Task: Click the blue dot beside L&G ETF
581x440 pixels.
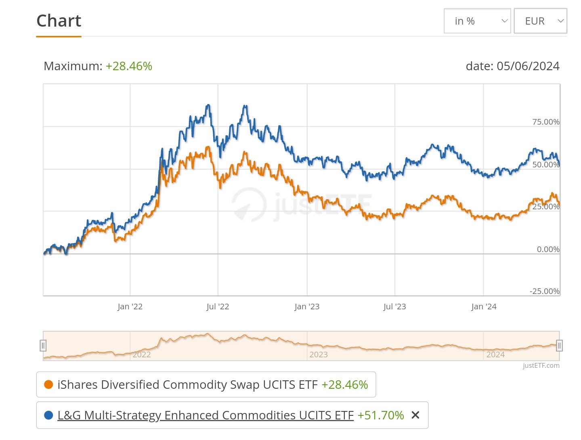Action: coord(48,415)
